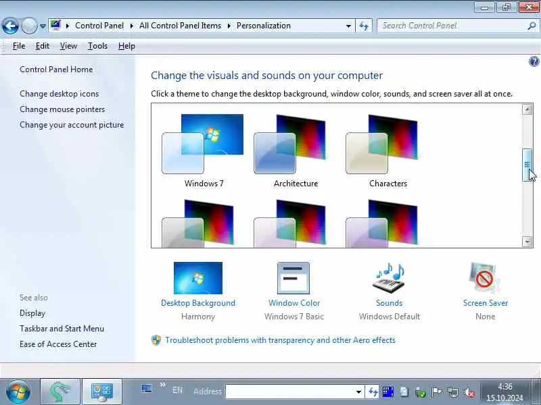Go to Control Panel Home
Viewport: 541px width, 405px height.
56,70
